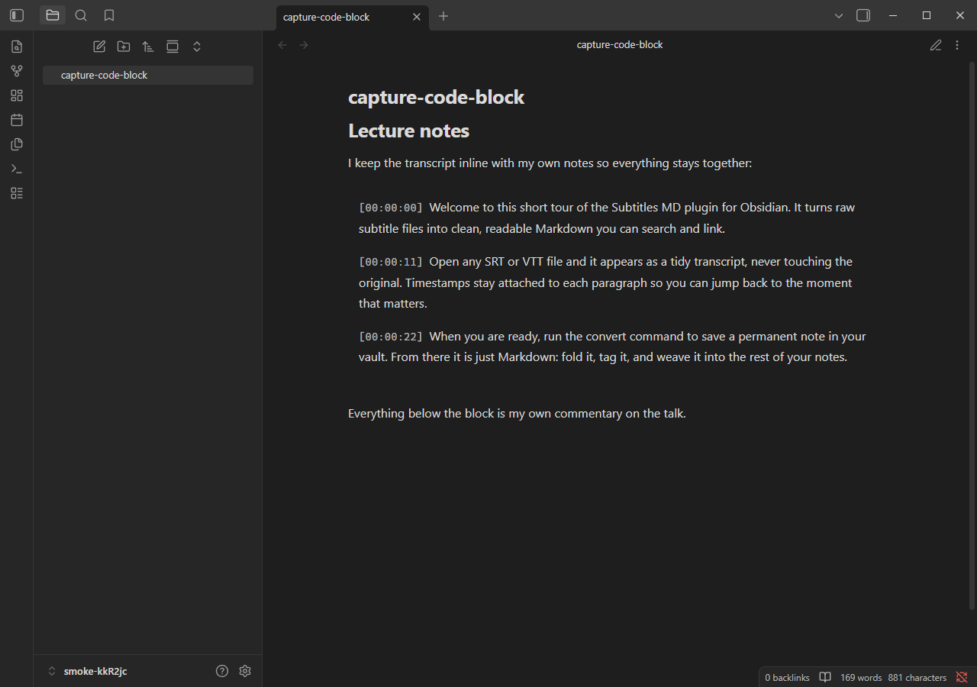Create new canvas from the ribbon
The width and height of the screenshot is (977, 687).
pos(17,95)
